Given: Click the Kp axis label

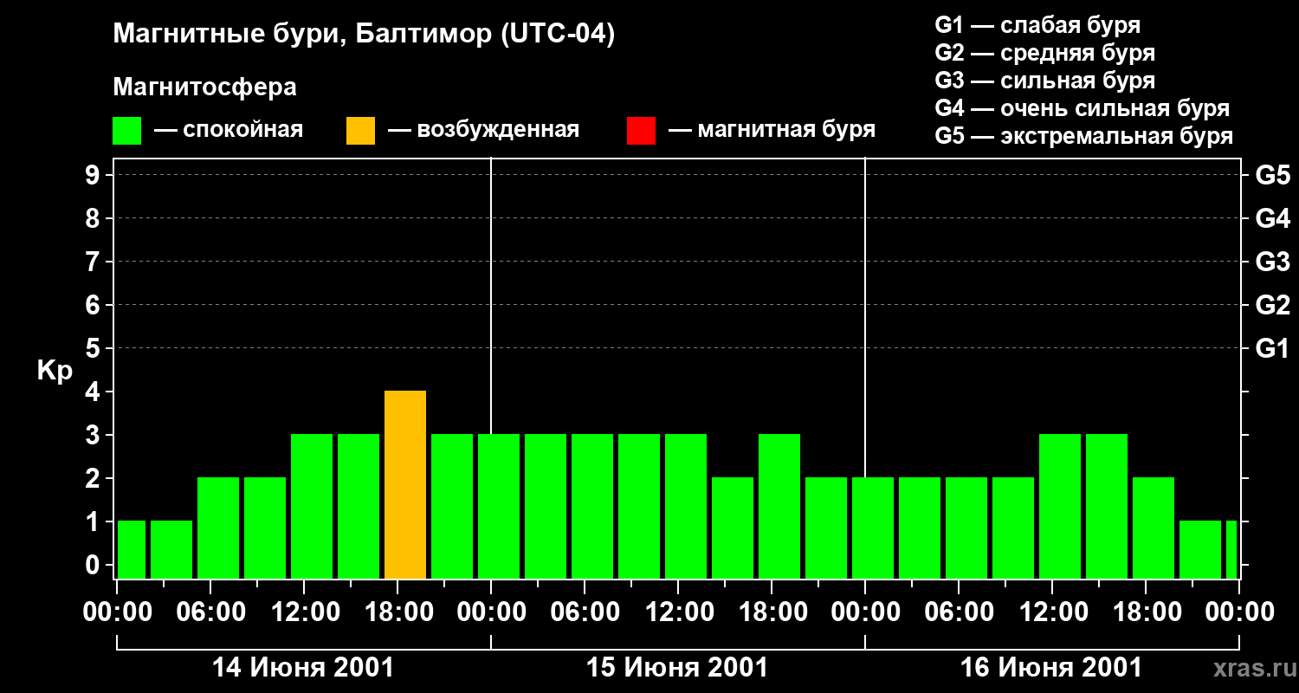Looking at the screenshot, I should tap(55, 371).
